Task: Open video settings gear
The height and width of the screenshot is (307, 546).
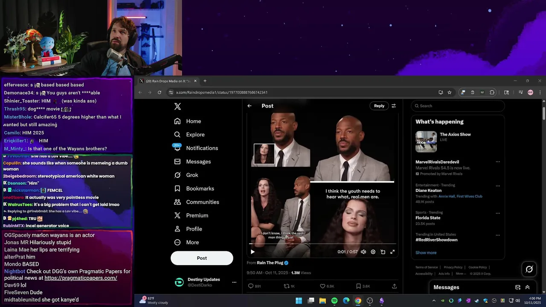Action: coord(373,252)
